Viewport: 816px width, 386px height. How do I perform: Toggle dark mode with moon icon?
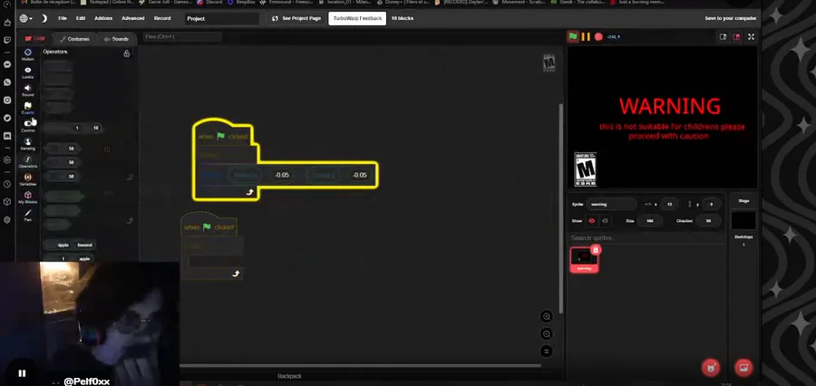[x=44, y=18]
